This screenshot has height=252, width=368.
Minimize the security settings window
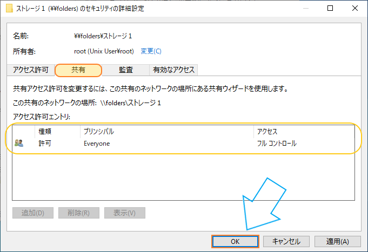tap(305, 8)
